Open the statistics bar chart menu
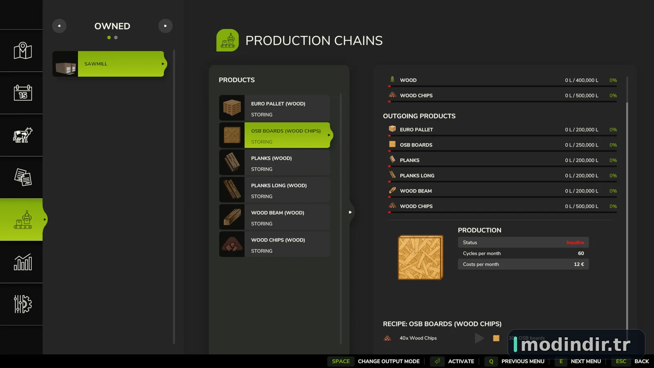This screenshot has height=368, width=654. (22, 262)
